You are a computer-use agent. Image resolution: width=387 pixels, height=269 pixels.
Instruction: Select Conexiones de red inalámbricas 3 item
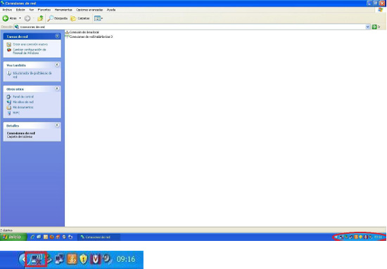pyautogui.click(x=89, y=37)
